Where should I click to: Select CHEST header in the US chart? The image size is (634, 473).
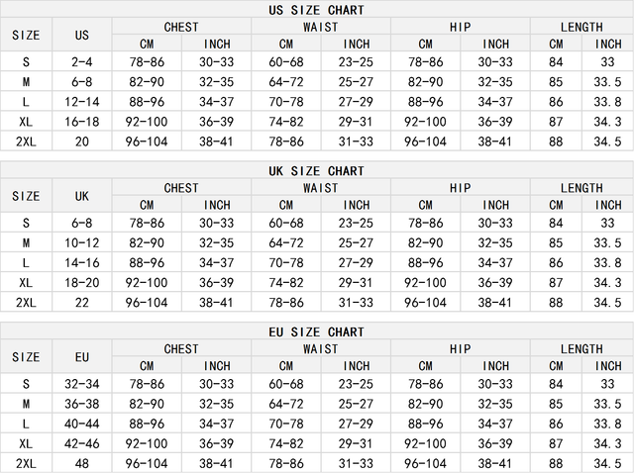point(180,27)
